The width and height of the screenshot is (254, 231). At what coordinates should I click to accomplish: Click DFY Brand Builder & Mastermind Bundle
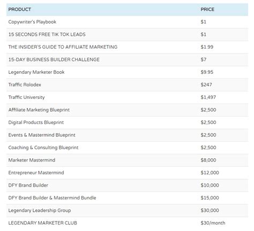(x=52, y=198)
